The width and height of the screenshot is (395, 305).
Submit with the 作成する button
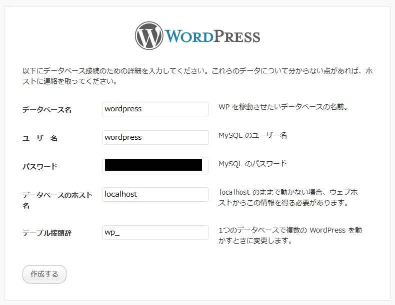point(44,274)
